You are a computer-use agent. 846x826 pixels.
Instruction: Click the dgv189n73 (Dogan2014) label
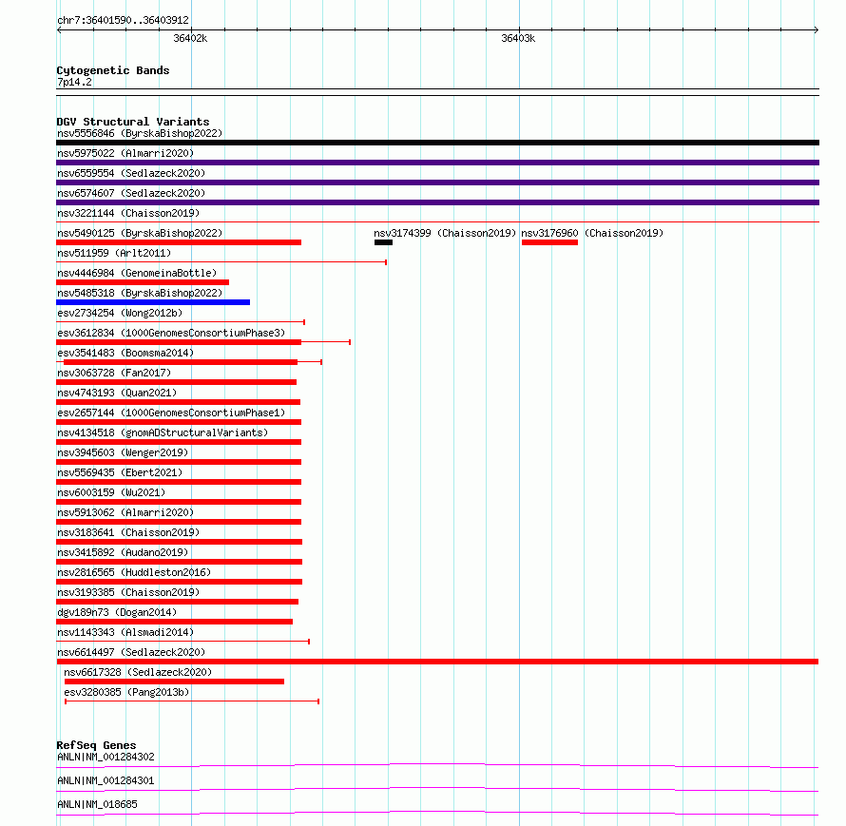coord(117,612)
